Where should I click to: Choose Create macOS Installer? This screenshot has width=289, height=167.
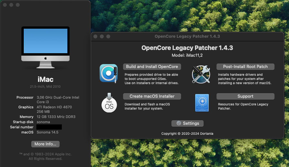tap(152, 96)
